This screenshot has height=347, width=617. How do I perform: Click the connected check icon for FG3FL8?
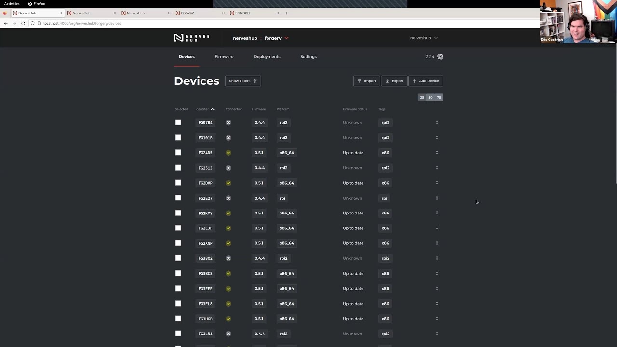point(228,304)
